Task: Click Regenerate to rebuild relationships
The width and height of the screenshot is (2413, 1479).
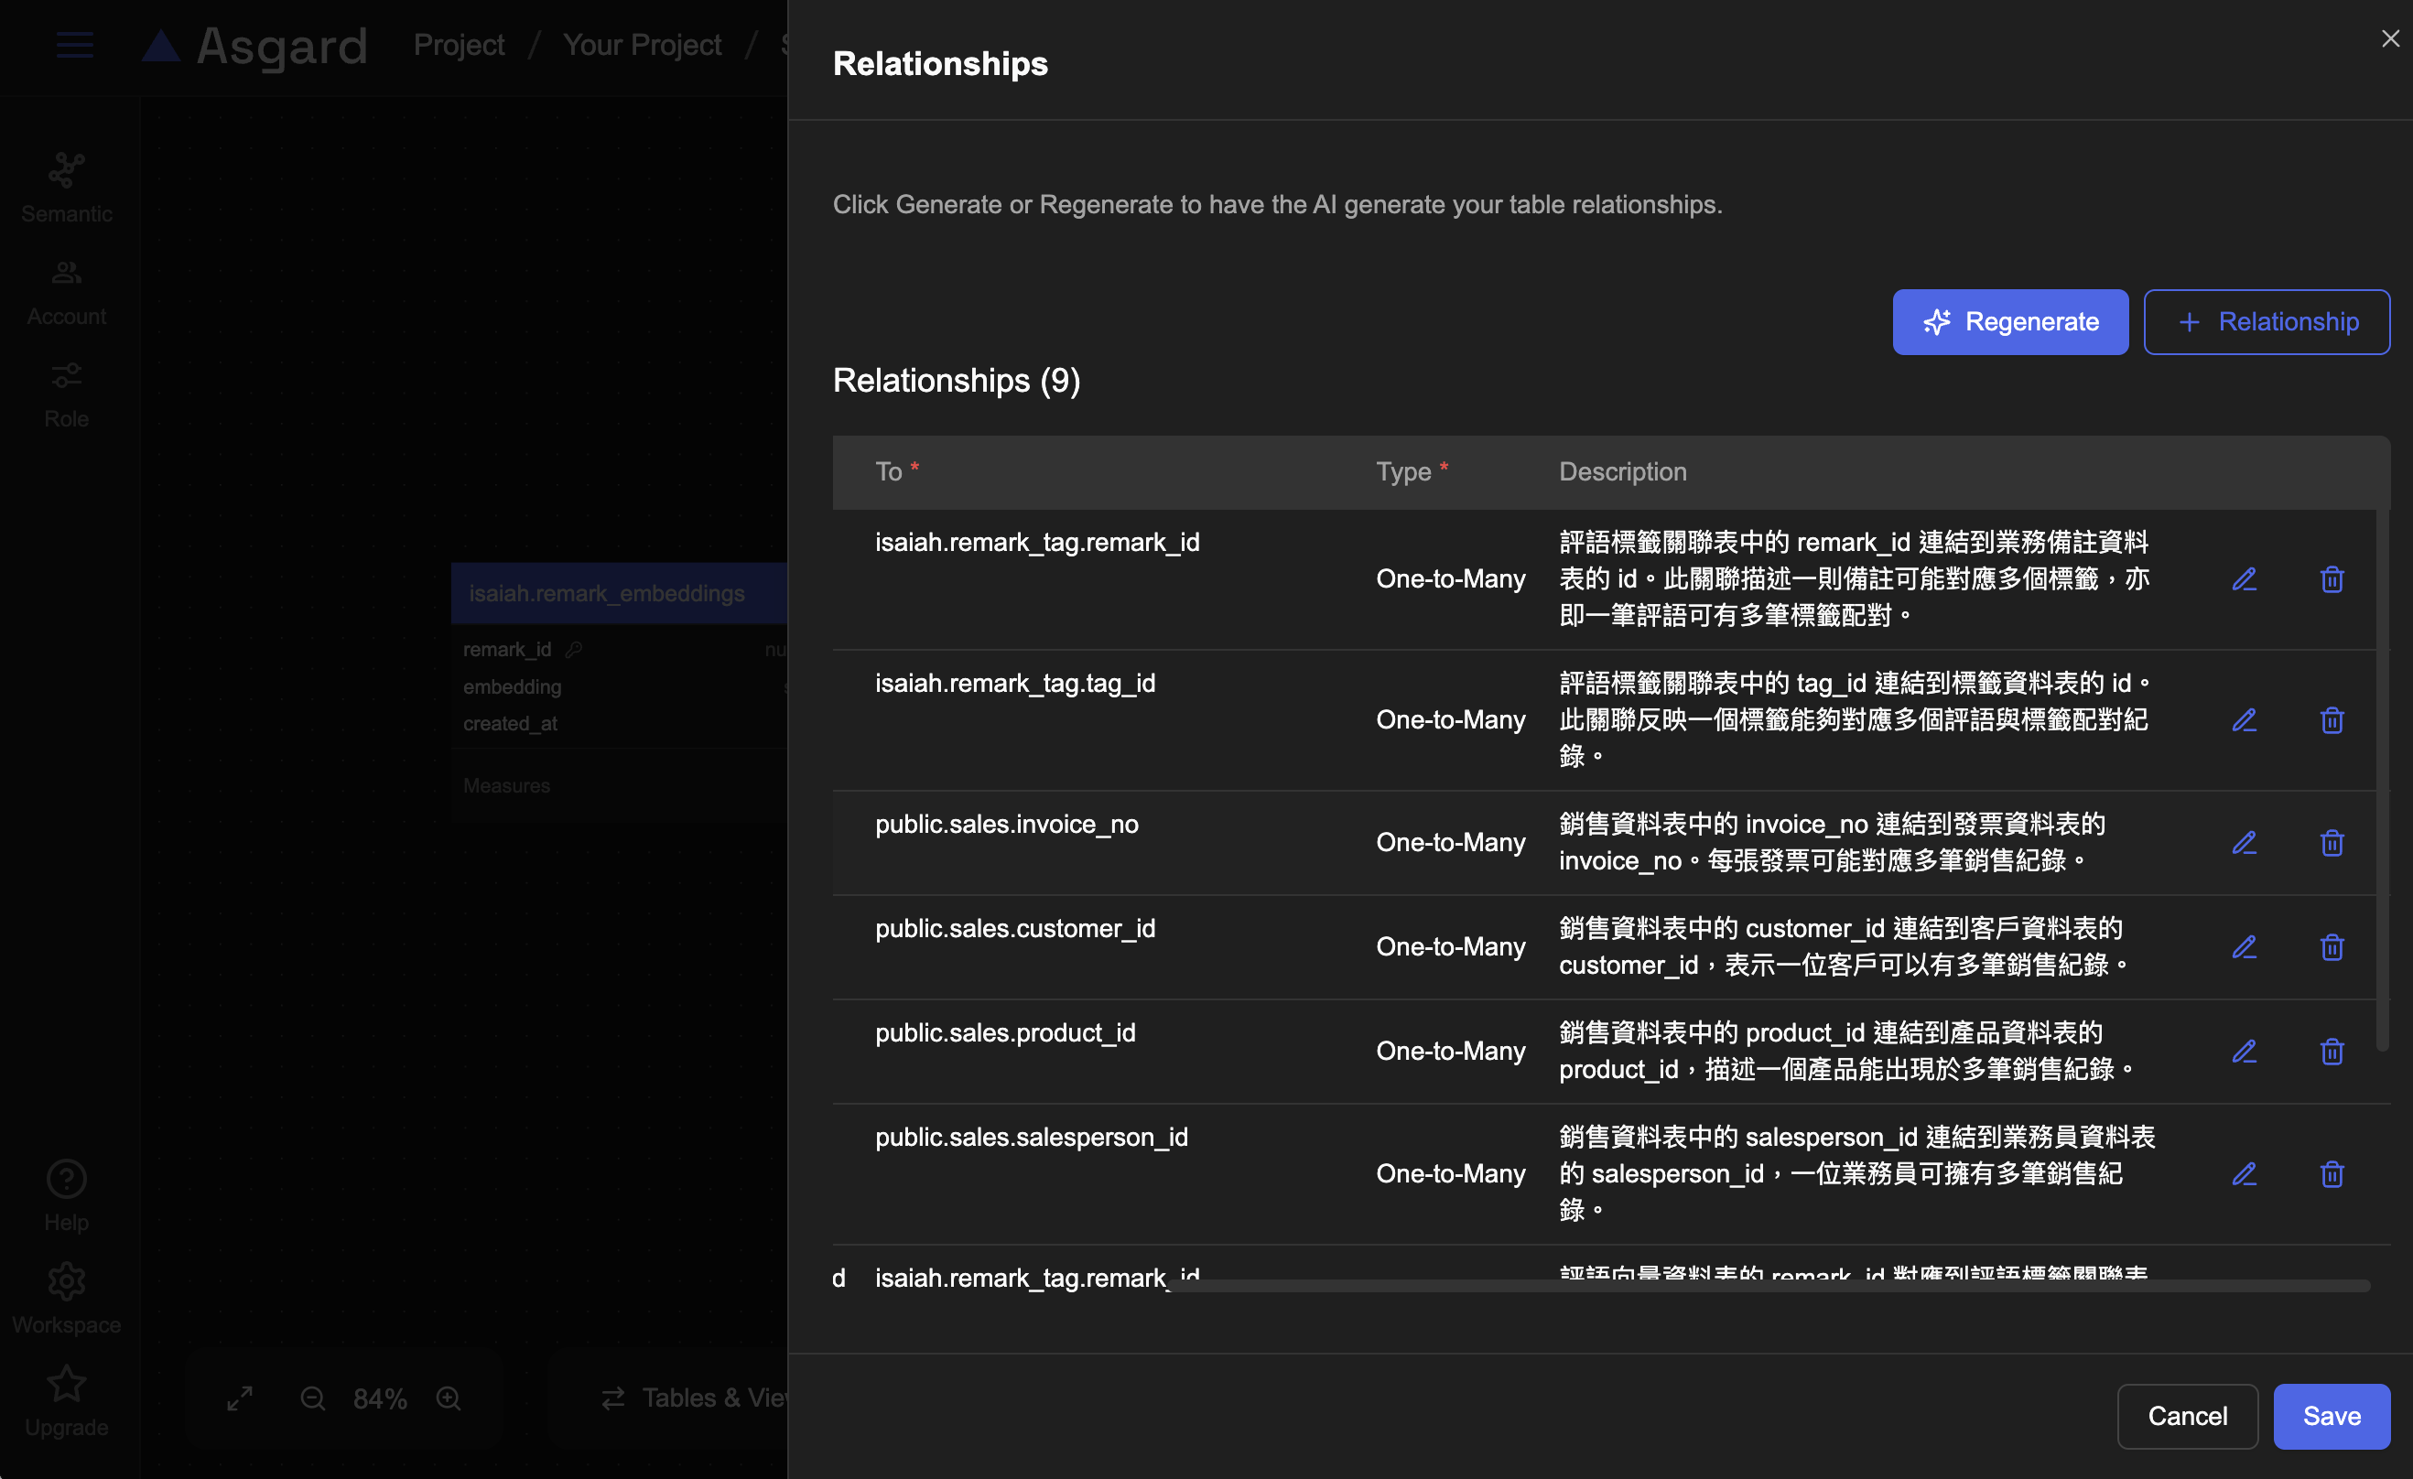Action: [x=2009, y=322]
